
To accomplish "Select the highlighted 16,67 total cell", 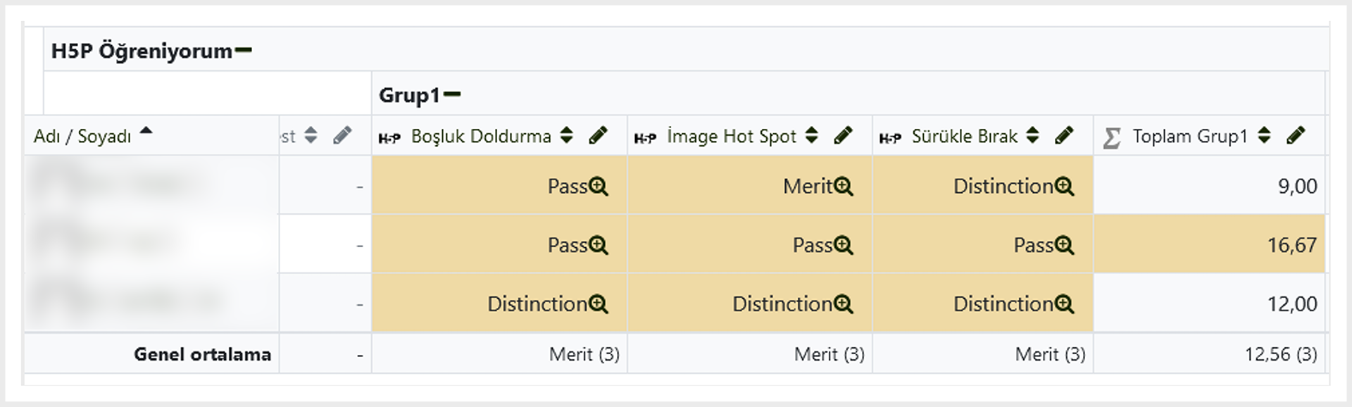I will pyautogui.click(x=1209, y=244).
